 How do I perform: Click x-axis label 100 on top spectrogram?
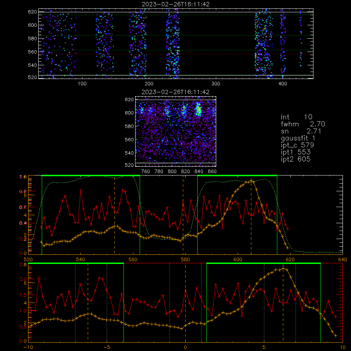point(82,84)
